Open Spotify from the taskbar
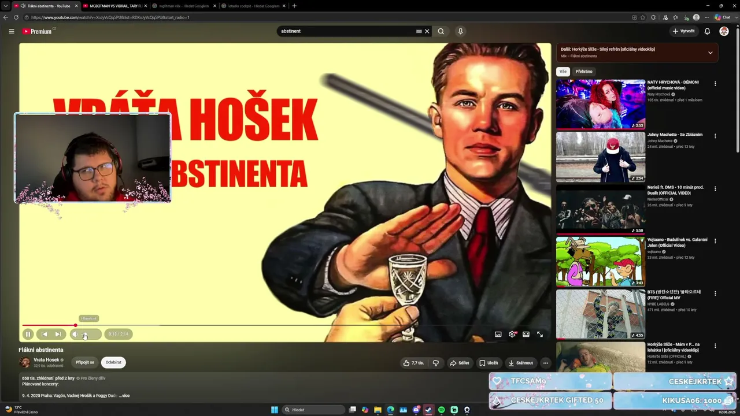Screen dimensions: 740x416 (441, 410)
